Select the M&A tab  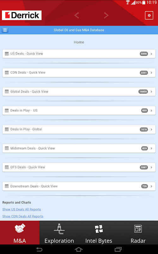point(20,233)
